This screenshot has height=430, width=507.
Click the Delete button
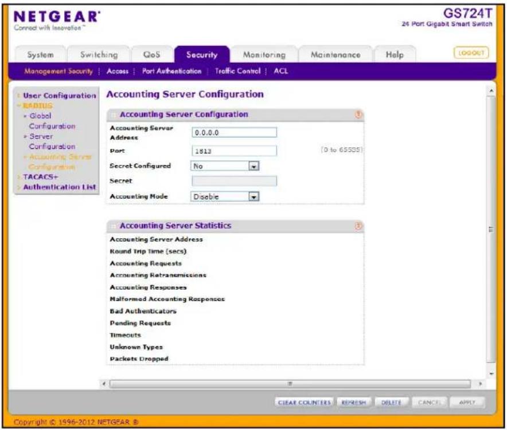(391, 403)
